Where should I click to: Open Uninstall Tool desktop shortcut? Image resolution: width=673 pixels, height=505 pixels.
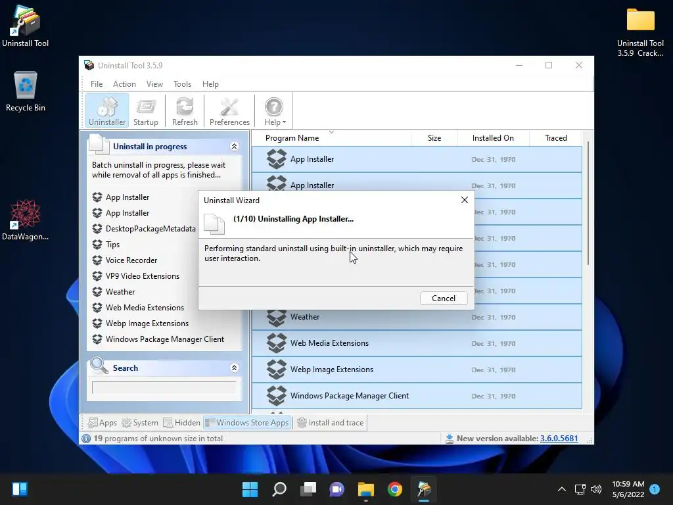pyautogui.click(x=26, y=26)
